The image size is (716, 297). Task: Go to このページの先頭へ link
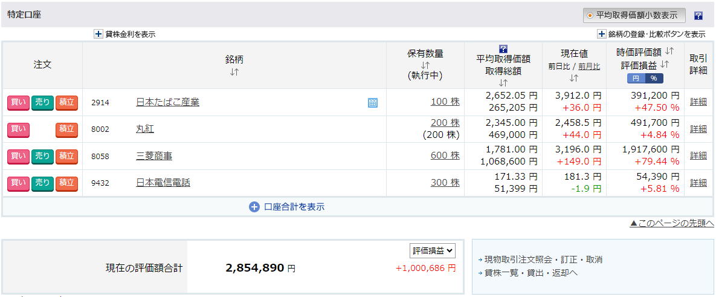[672, 223]
